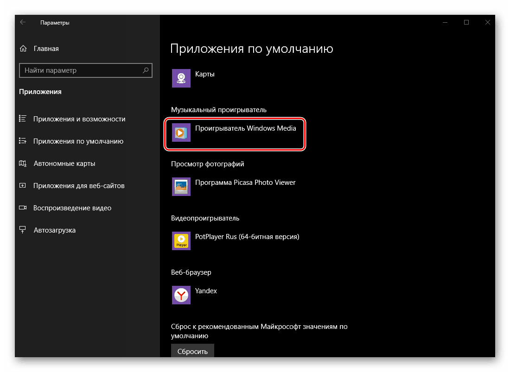Click inside the Найти параметр search field
510x372 pixels.
[79, 70]
